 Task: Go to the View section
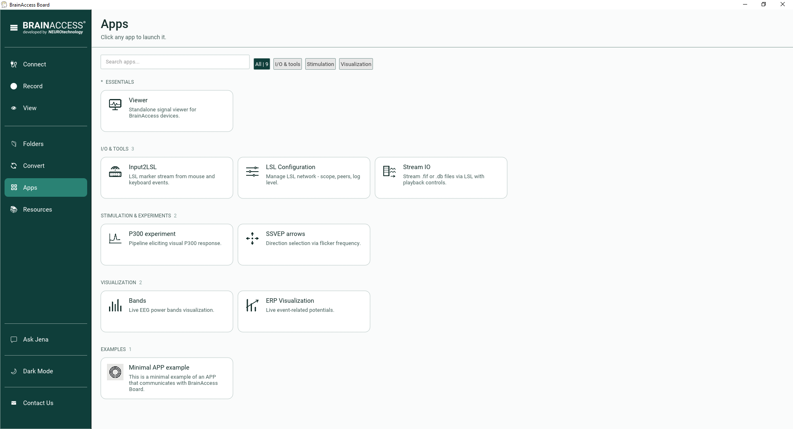click(46, 108)
